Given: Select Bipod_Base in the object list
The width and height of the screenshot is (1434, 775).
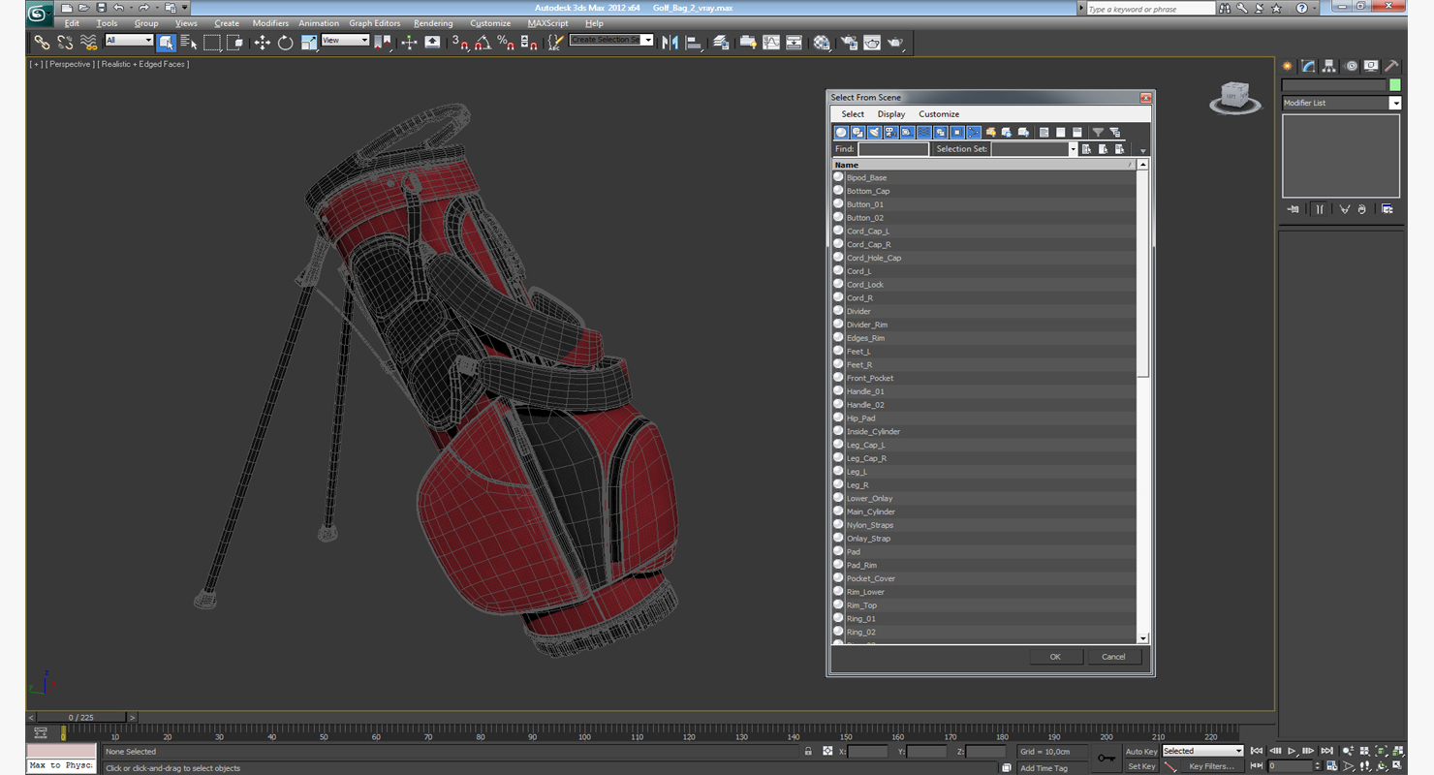Looking at the screenshot, I should tap(866, 178).
